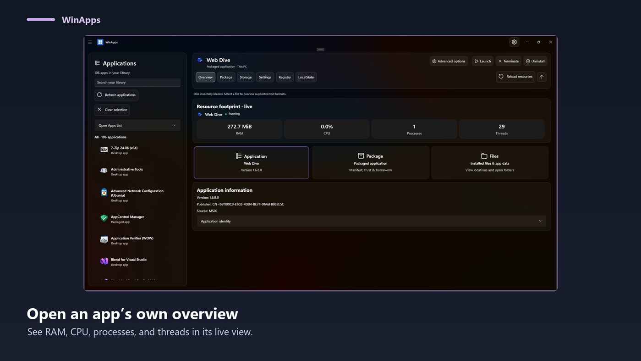Select AppControl Manager in the list
The image size is (641, 361).
137,219
